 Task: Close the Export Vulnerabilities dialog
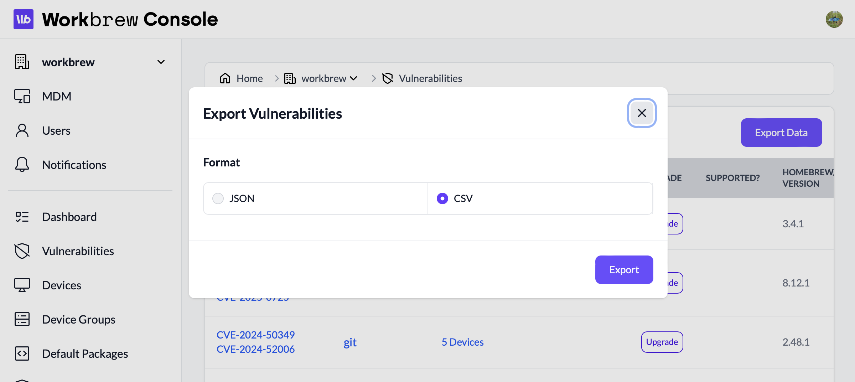642,113
